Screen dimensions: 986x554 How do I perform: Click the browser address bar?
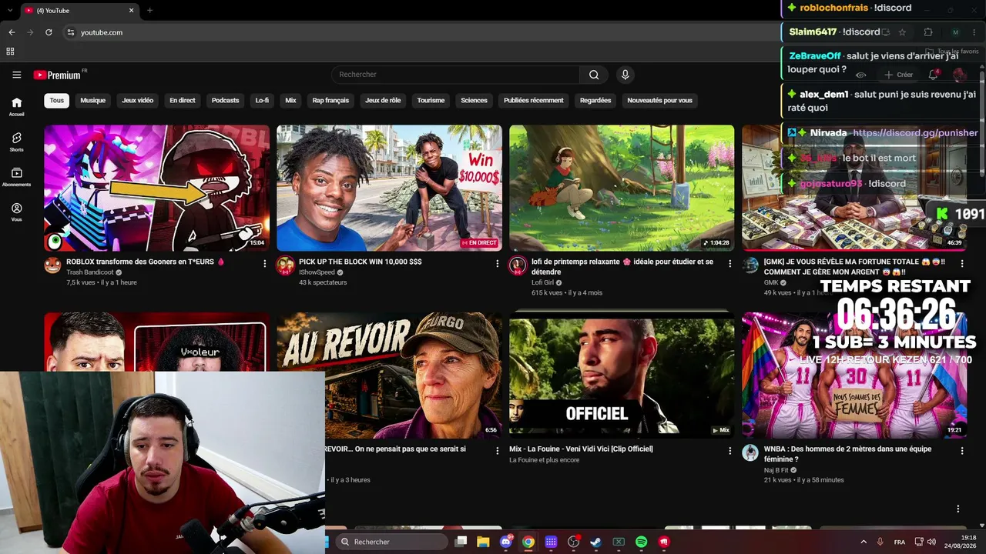pos(424,32)
